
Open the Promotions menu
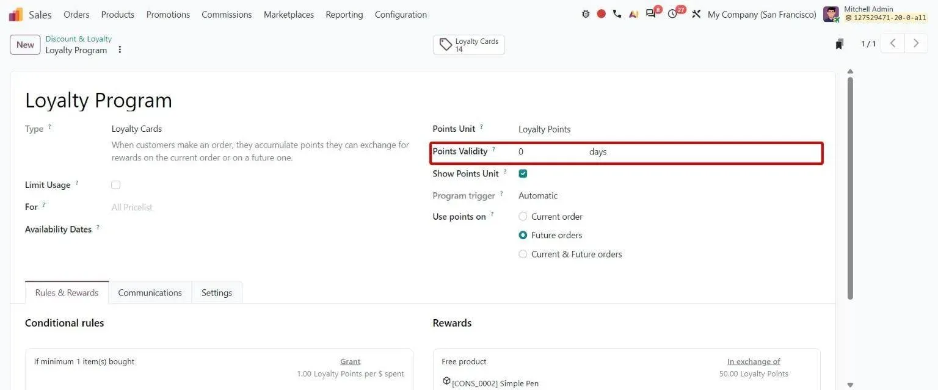pos(168,15)
